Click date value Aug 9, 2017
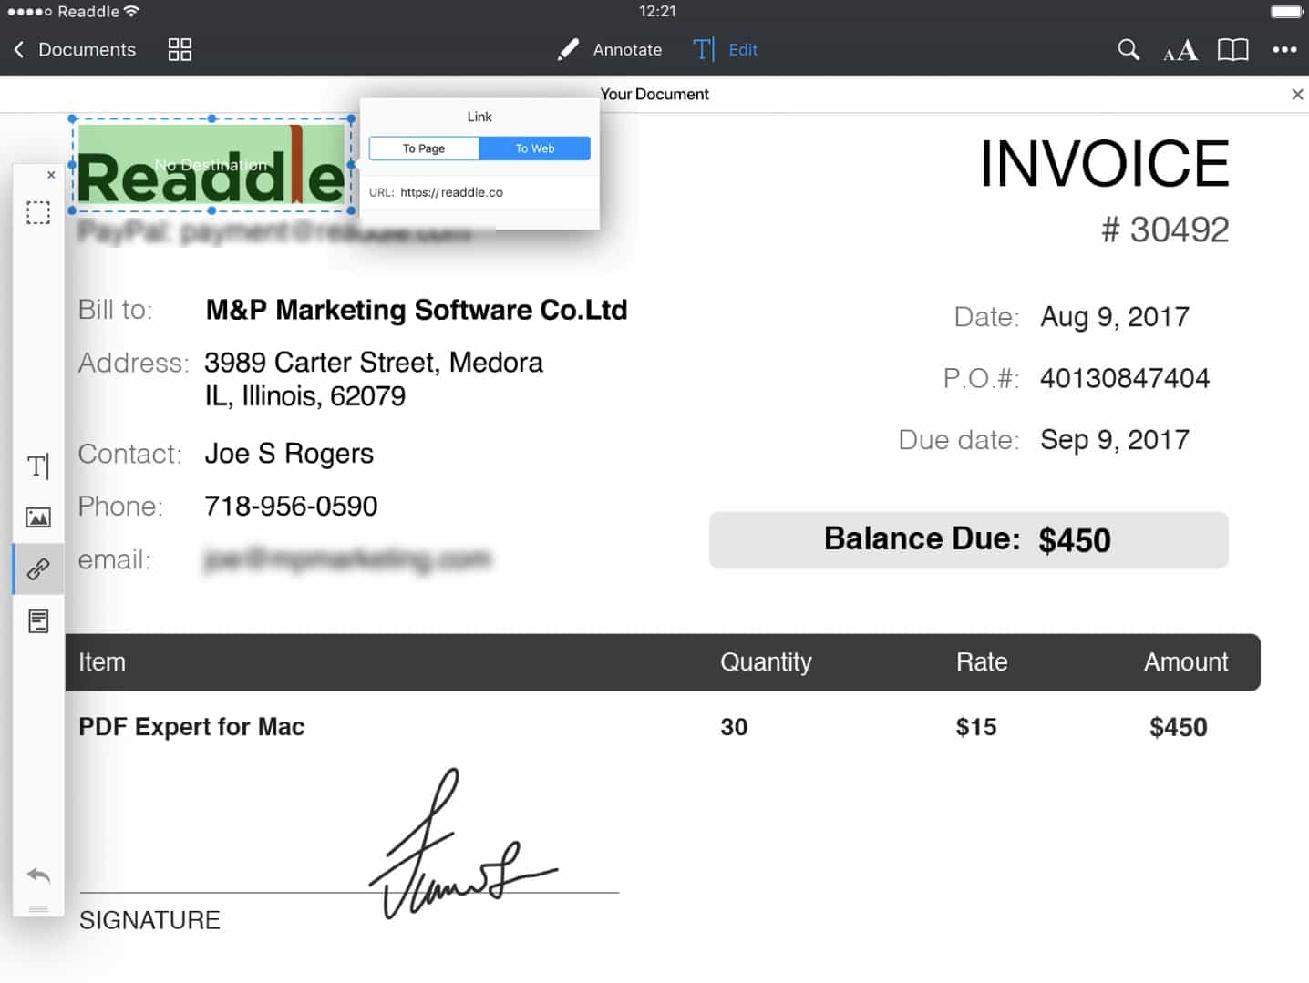Screen dimensions: 1309x983 (x=1115, y=317)
